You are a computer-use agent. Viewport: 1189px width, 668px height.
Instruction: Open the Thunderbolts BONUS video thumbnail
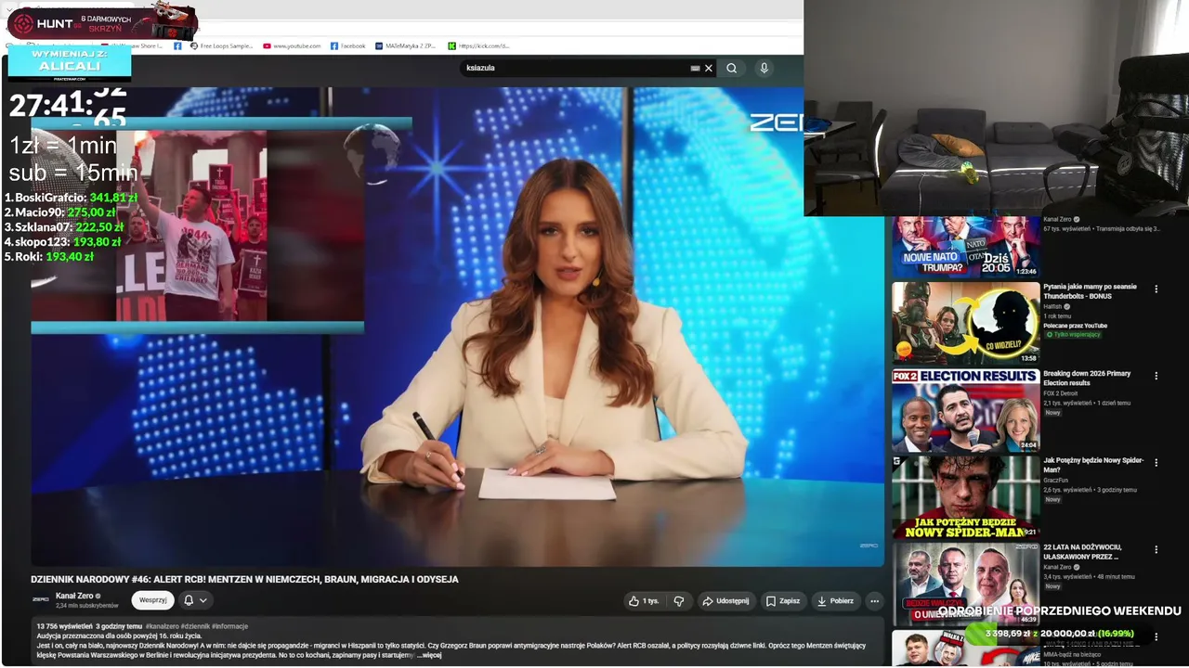[x=966, y=323]
